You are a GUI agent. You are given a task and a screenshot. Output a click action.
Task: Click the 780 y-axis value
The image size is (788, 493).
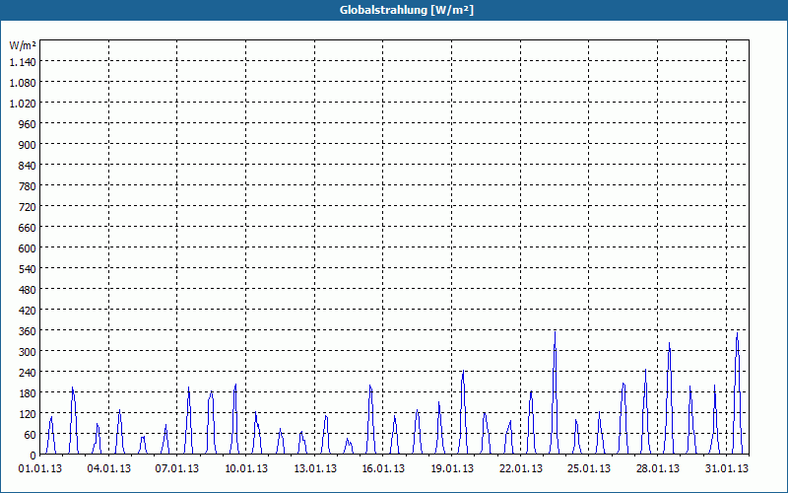click(28, 186)
